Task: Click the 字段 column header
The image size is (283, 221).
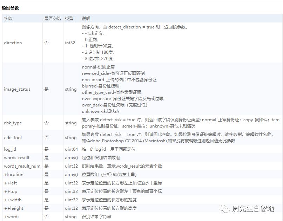Action: click(8, 19)
